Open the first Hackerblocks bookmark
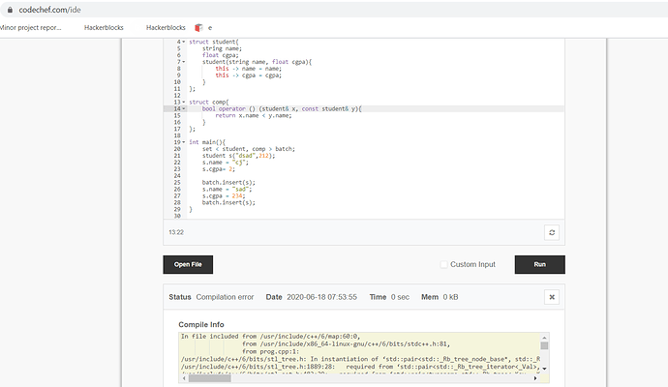The image size is (668, 387). coord(104,28)
